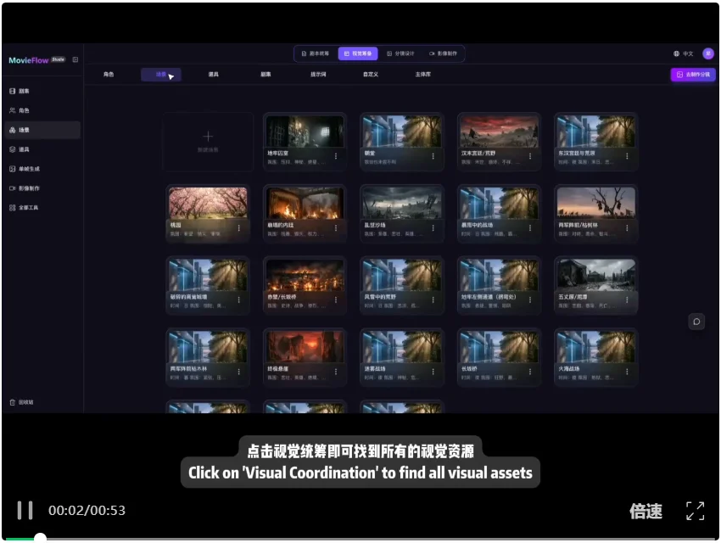Open more options on 桃园 scene card
Viewport: 721px width, 543px height.
click(239, 228)
